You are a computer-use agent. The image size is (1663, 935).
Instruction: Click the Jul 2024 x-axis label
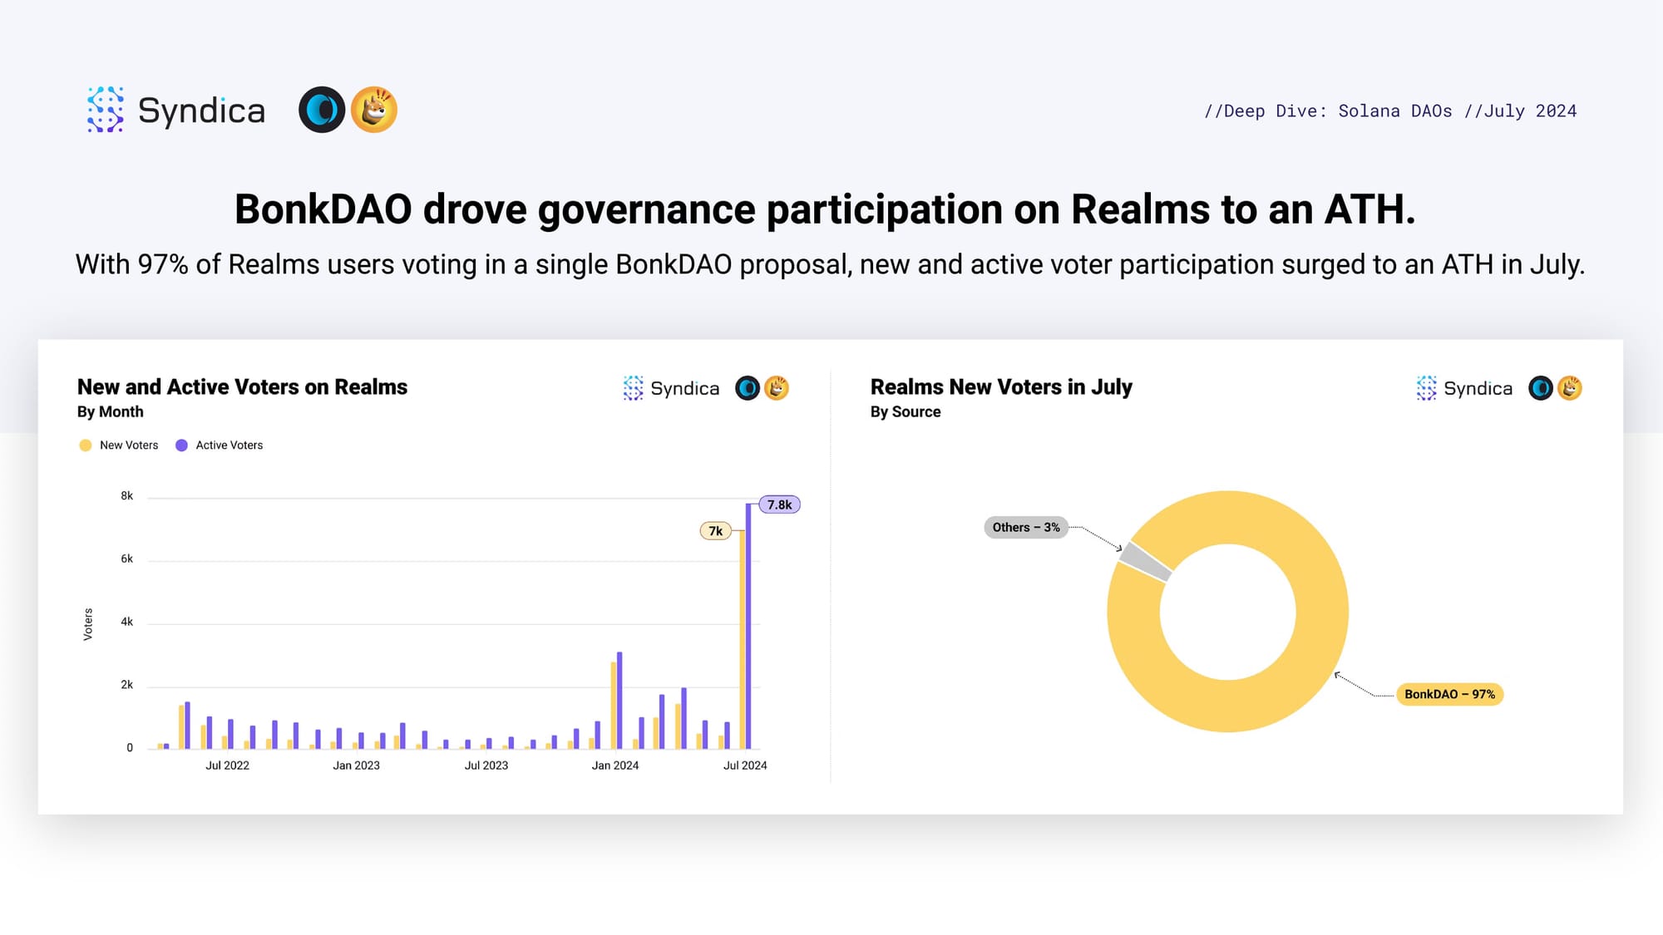744,765
